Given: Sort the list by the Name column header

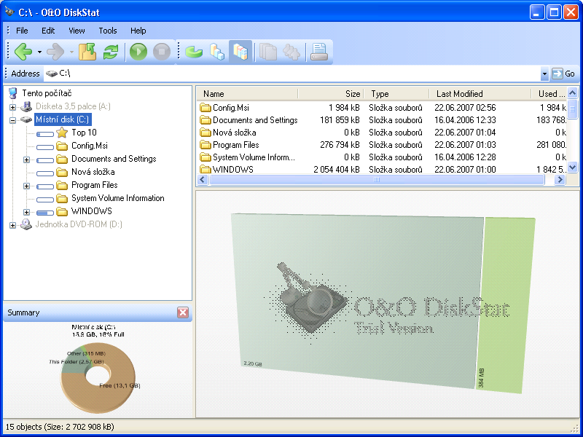Looking at the screenshot, I should click(x=247, y=94).
